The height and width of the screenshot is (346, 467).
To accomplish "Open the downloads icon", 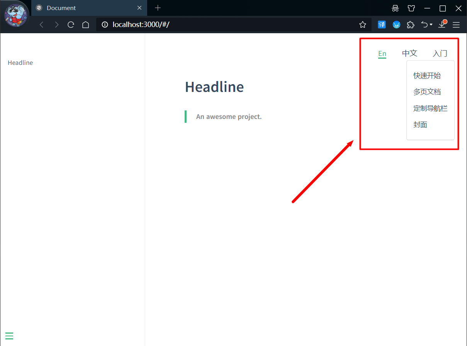I will tap(443, 24).
